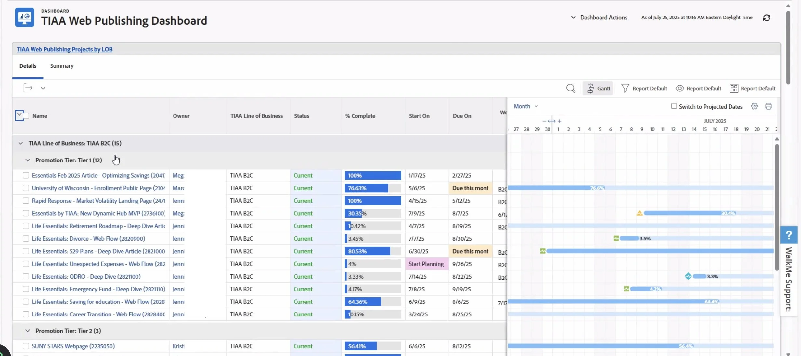
Task: Click the 76.63% progress bar
Action: pyautogui.click(x=373, y=188)
